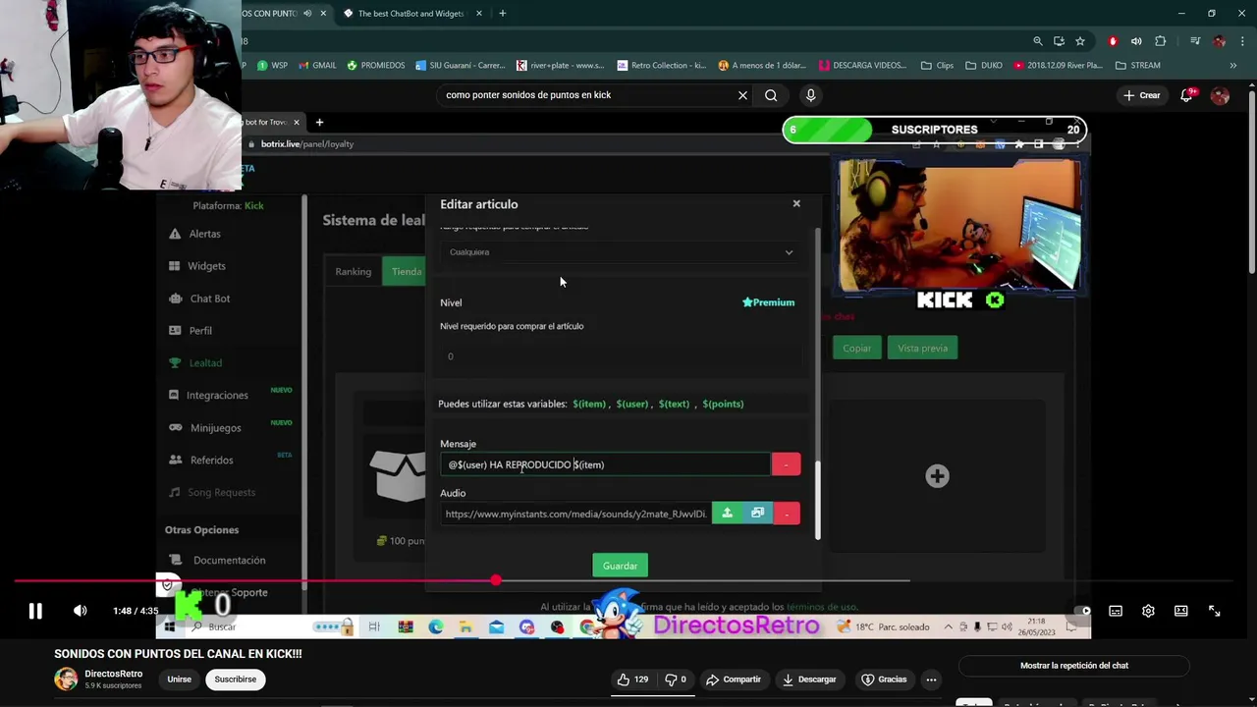Screen dimensions: 1257x707
Task: Open the audio gallery icon button
Action: pos(757,514)
